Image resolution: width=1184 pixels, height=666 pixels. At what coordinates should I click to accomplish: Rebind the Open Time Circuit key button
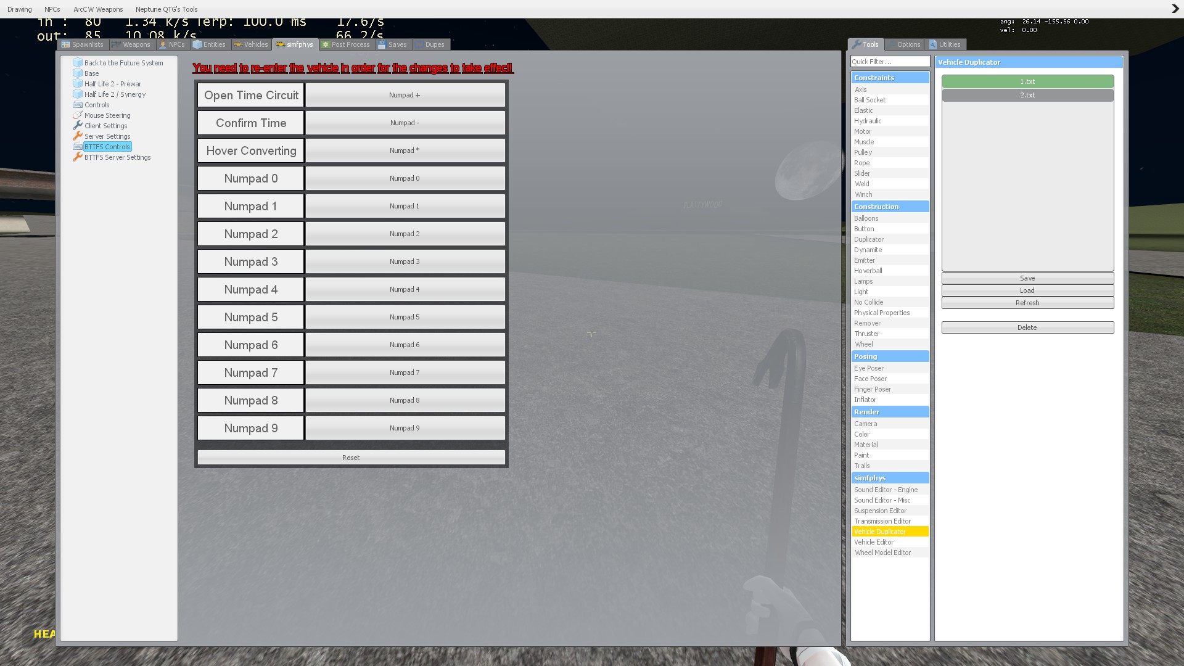(x=405, y=96)
